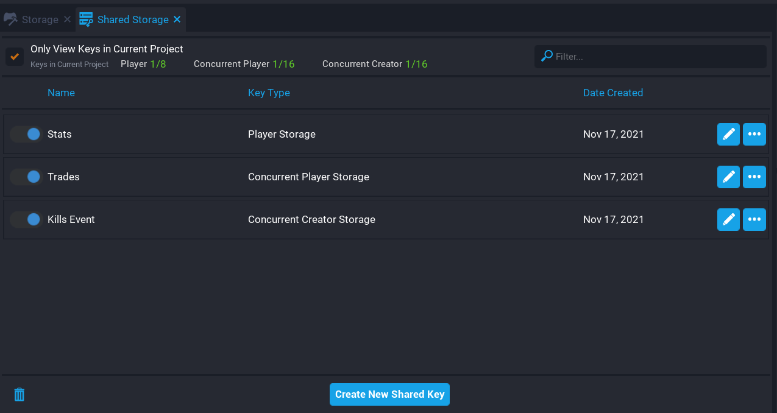Sort entries by the Name column
The width and height of the screenshot is (777, 413).
(61, 93)
